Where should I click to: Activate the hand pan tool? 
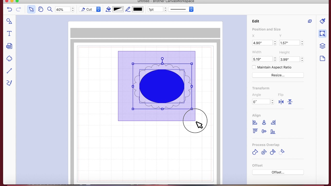point(41,9)
